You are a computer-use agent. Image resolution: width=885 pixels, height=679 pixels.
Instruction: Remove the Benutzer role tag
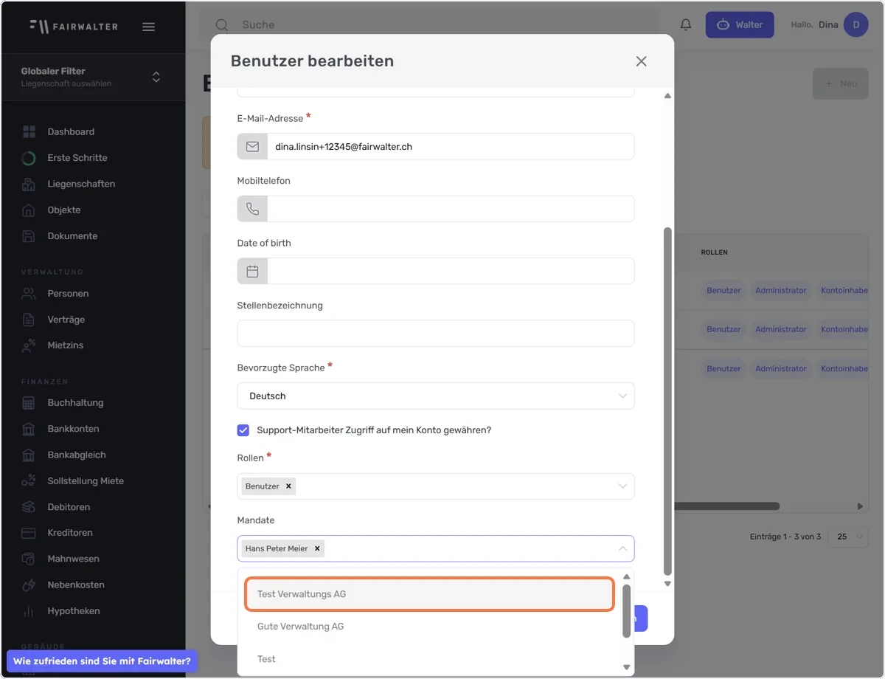pyautogui.click(x=288, y=486)
